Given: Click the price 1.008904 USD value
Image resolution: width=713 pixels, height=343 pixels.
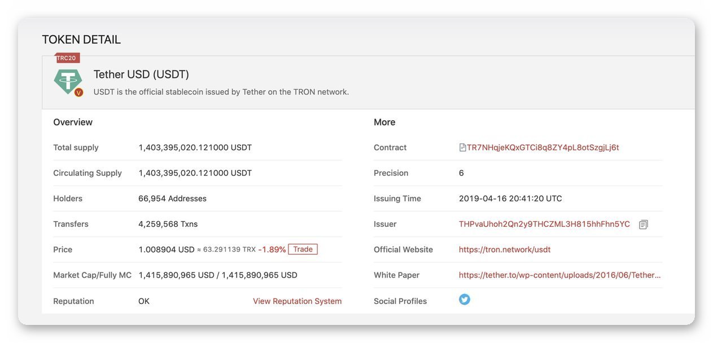Looking at the screenshot, I should (x=166, y=249).
